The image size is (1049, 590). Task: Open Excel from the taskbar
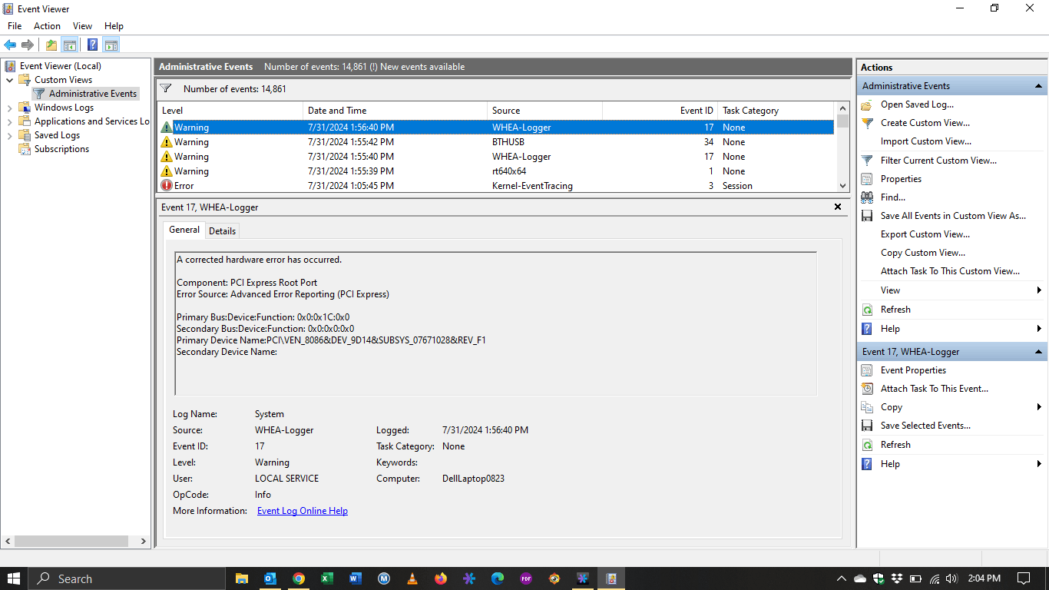327,578
